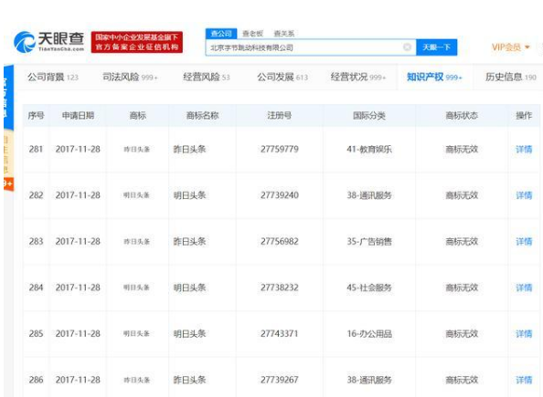Screen dimensions: 543x397
Task: Click the 16-办公用品 classification cell
Action: click(369, 334)
